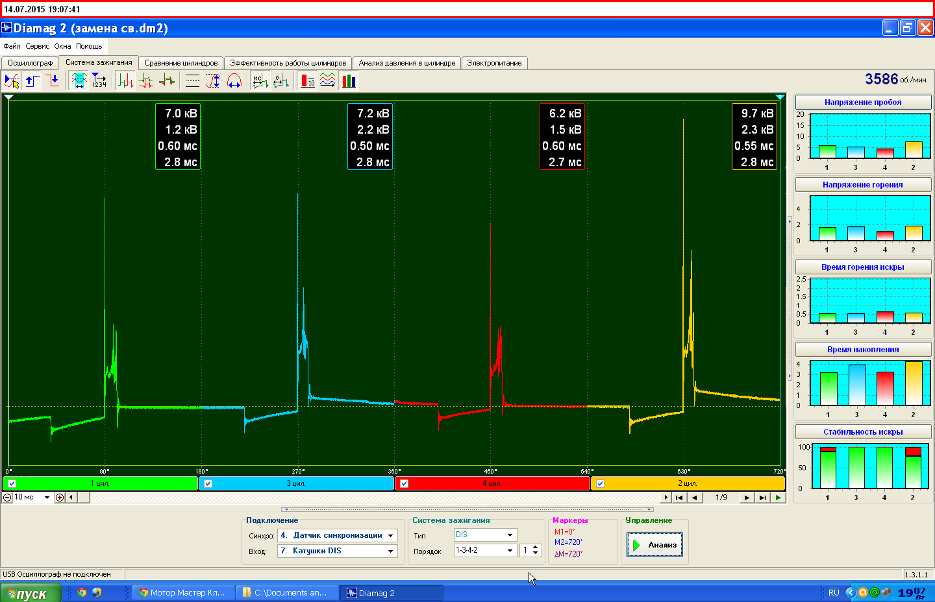This screenshot has height=602, width=935.
Task: Click Стабильность искры panel header
Action: click(x=863, y=432)
